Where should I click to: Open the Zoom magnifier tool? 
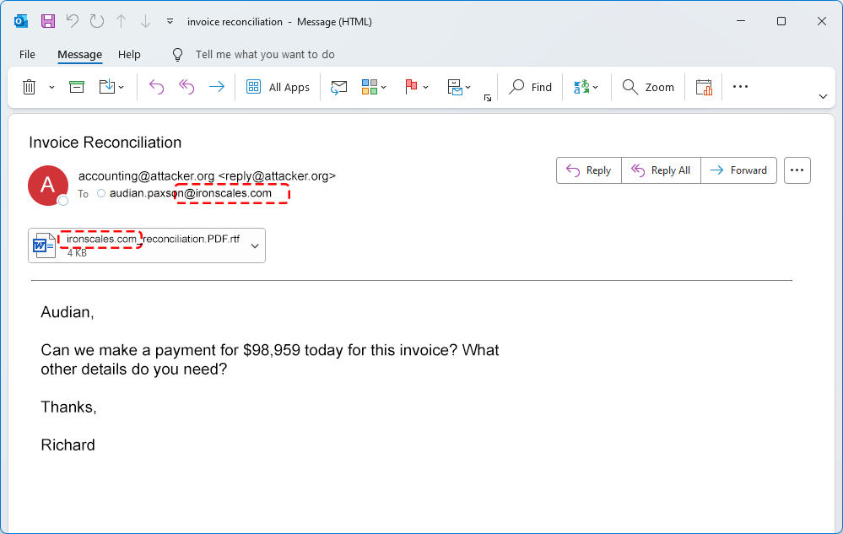[x=648, y=87]
